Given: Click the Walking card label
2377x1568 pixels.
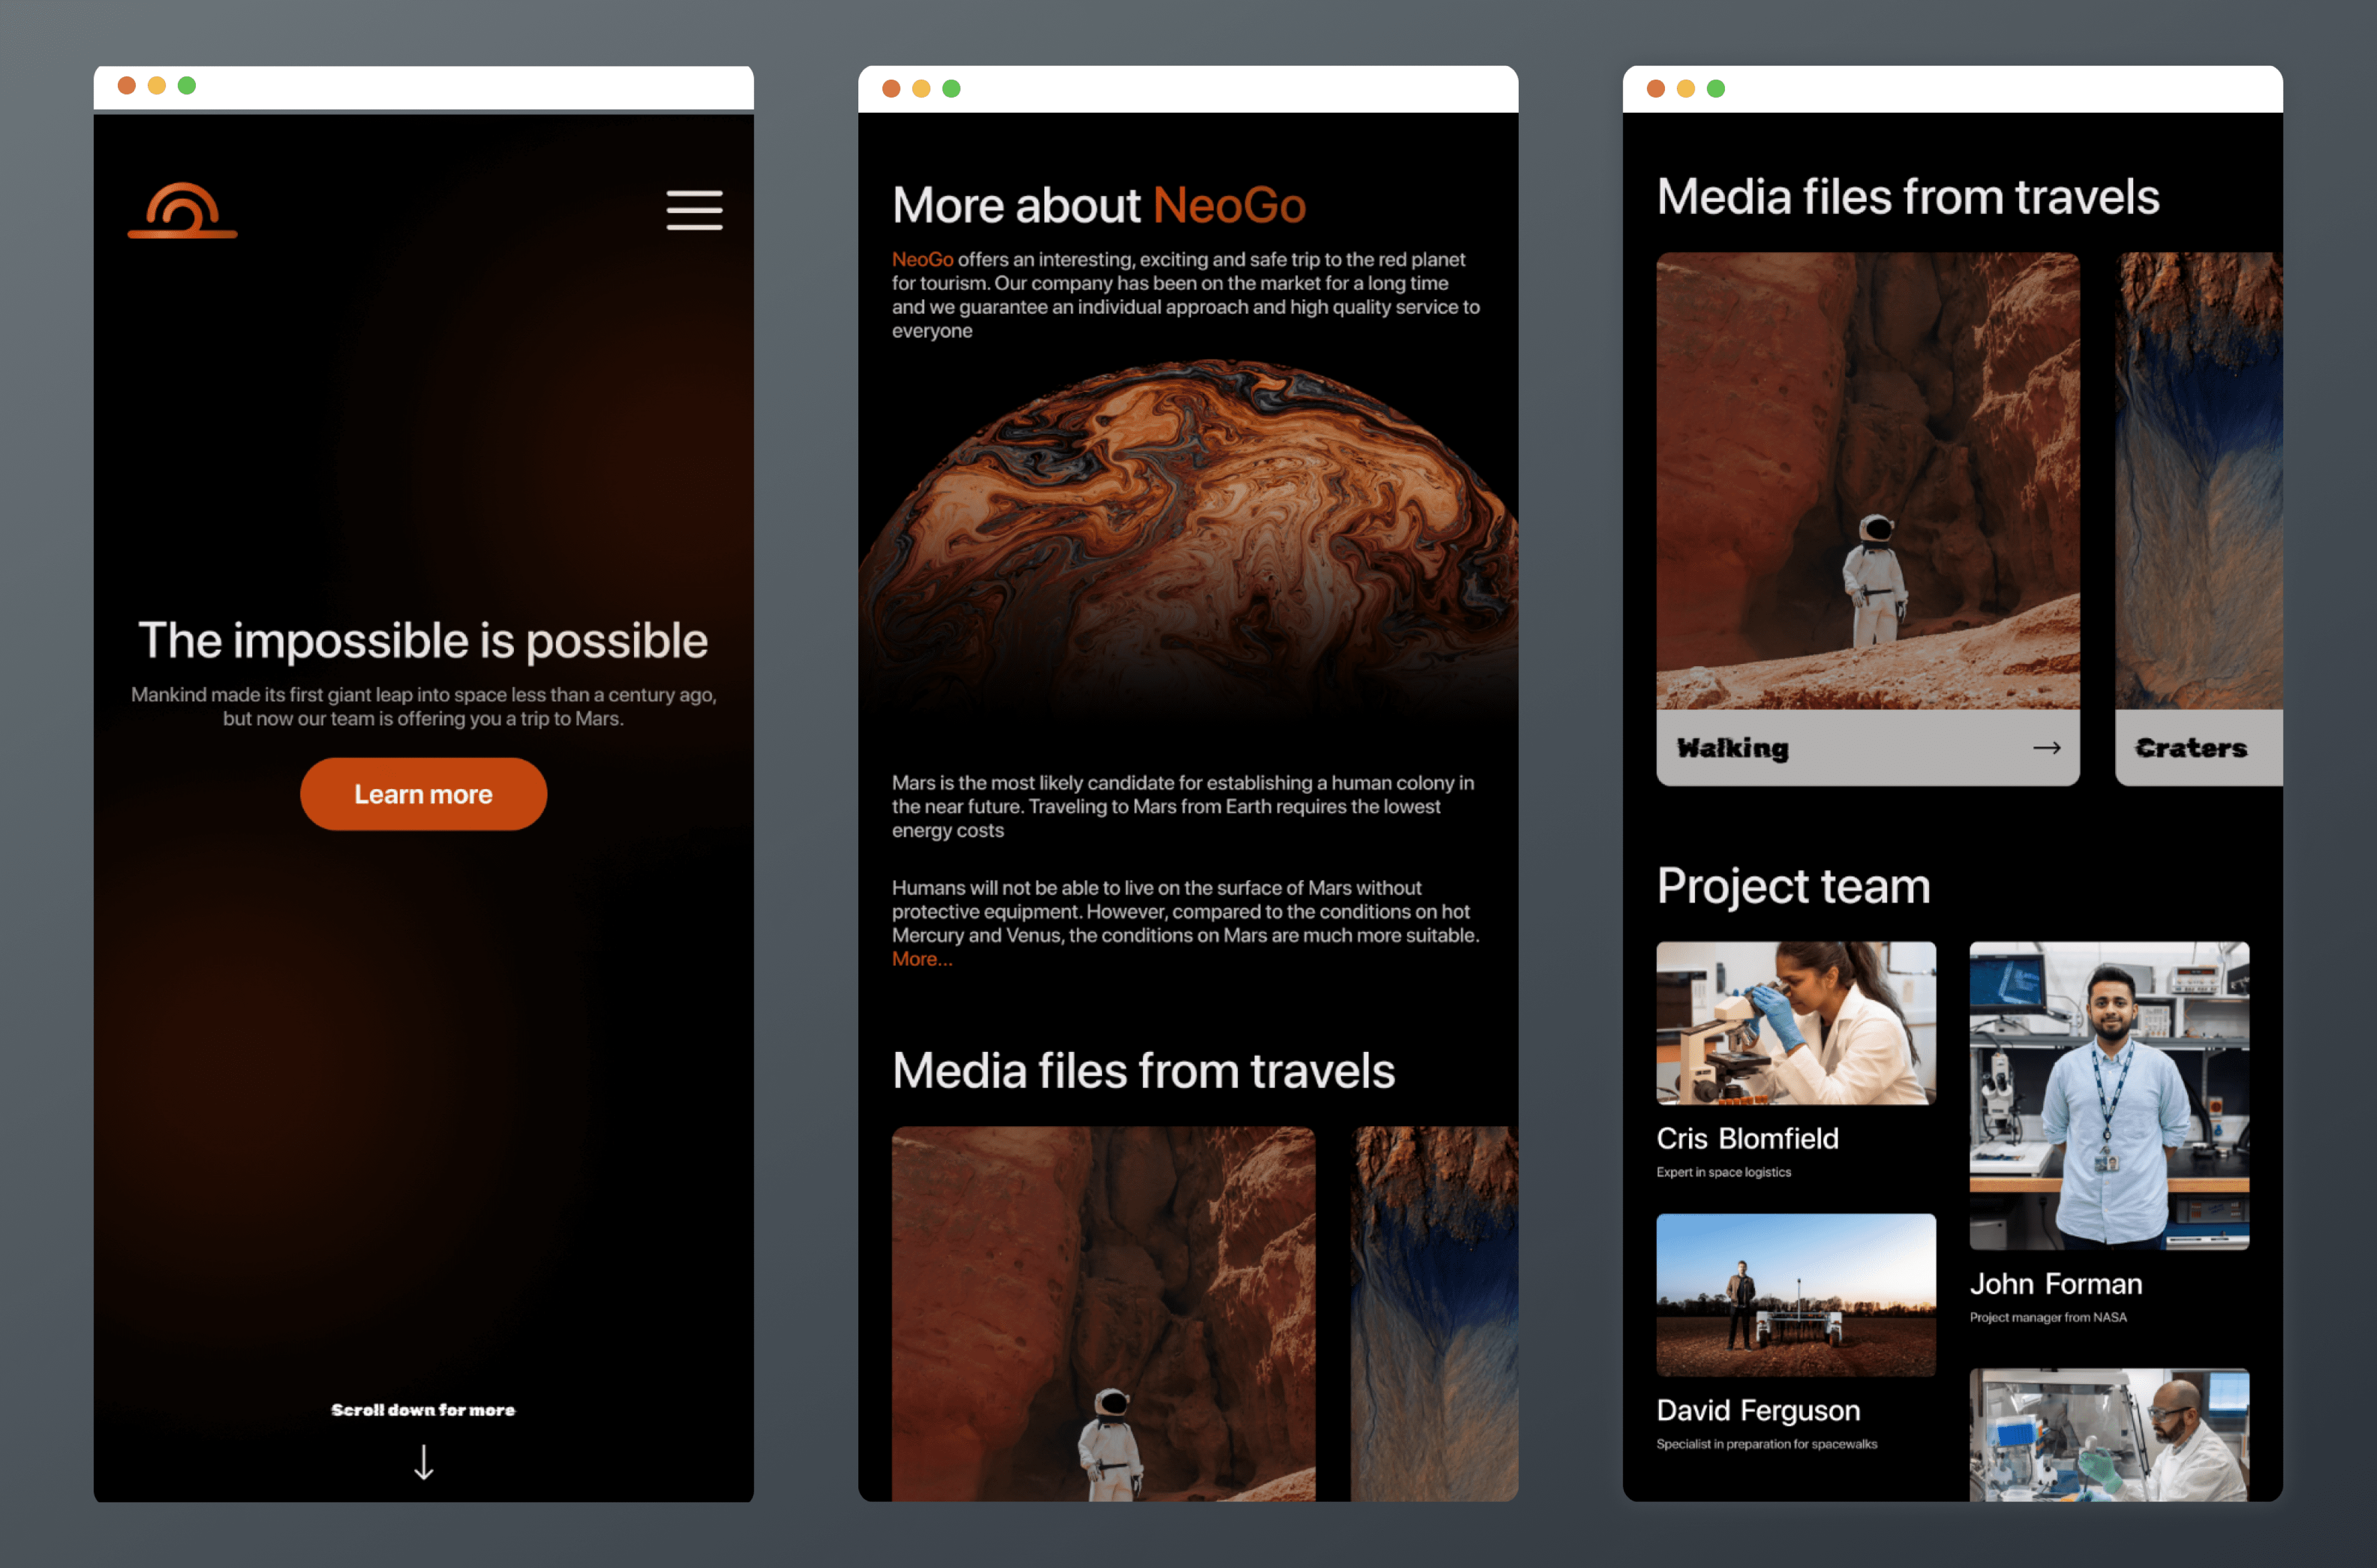Looking at the screenshot, I should coord(1732,748).
